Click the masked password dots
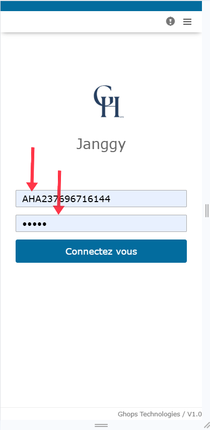The image size is (210, 430). (34, 224)
